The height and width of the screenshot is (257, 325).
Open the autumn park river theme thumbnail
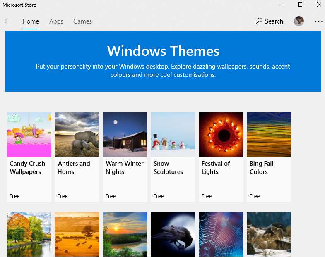click(29, 234)
